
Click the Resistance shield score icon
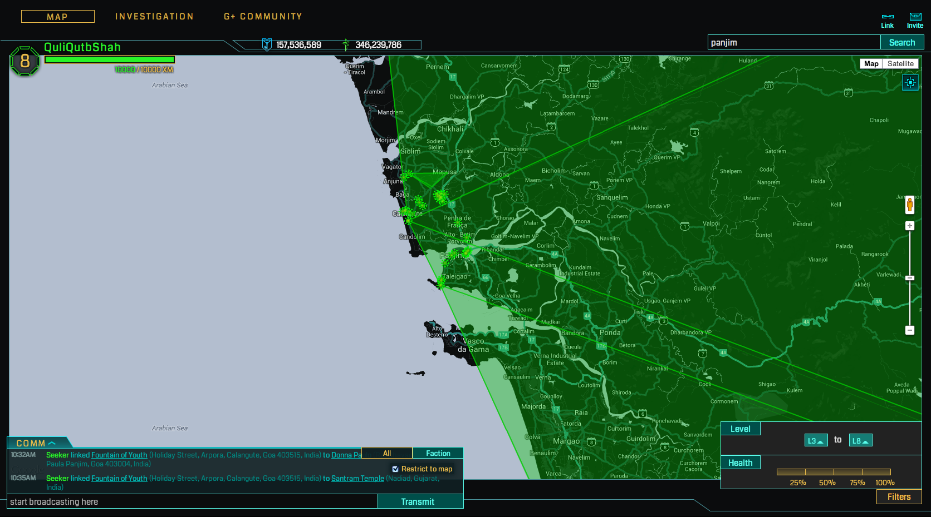(x=267, y=44)
